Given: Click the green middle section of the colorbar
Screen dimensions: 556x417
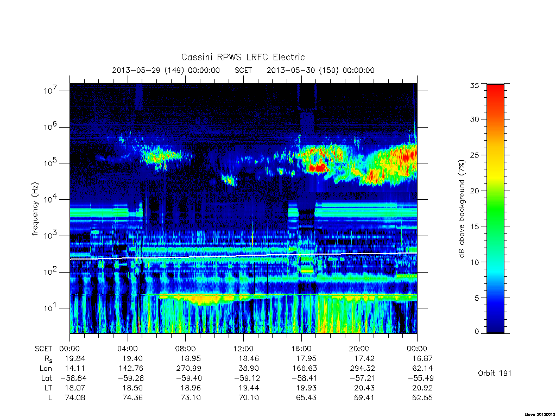Looking at the screenshot, I should point(495,213).
